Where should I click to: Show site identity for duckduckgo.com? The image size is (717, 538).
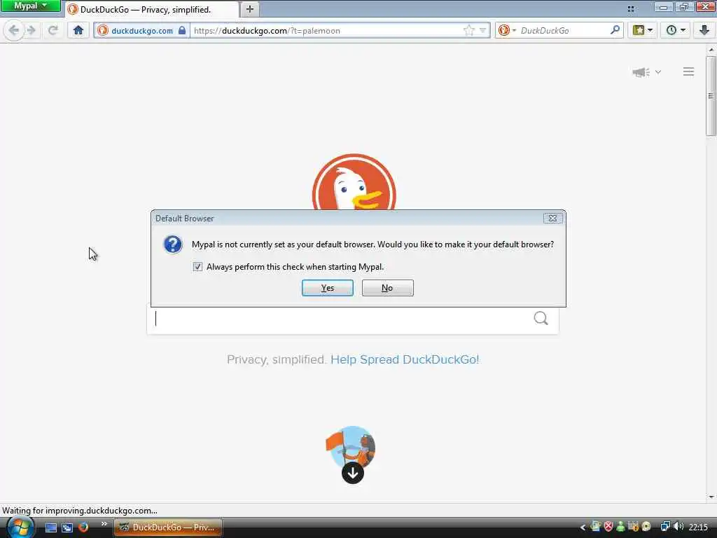click(141, 31)
